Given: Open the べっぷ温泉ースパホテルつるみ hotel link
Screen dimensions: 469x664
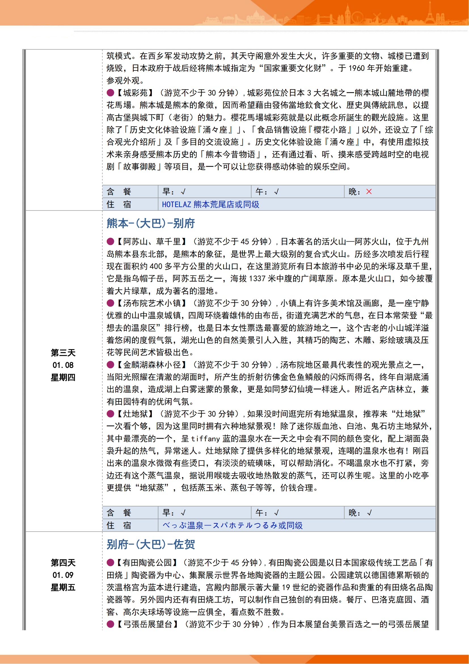Looking at the screenshot, I should click(x=232, y=525).
